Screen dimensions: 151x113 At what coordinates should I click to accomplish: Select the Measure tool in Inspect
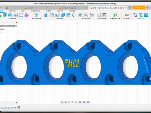[x=127, y=15]
